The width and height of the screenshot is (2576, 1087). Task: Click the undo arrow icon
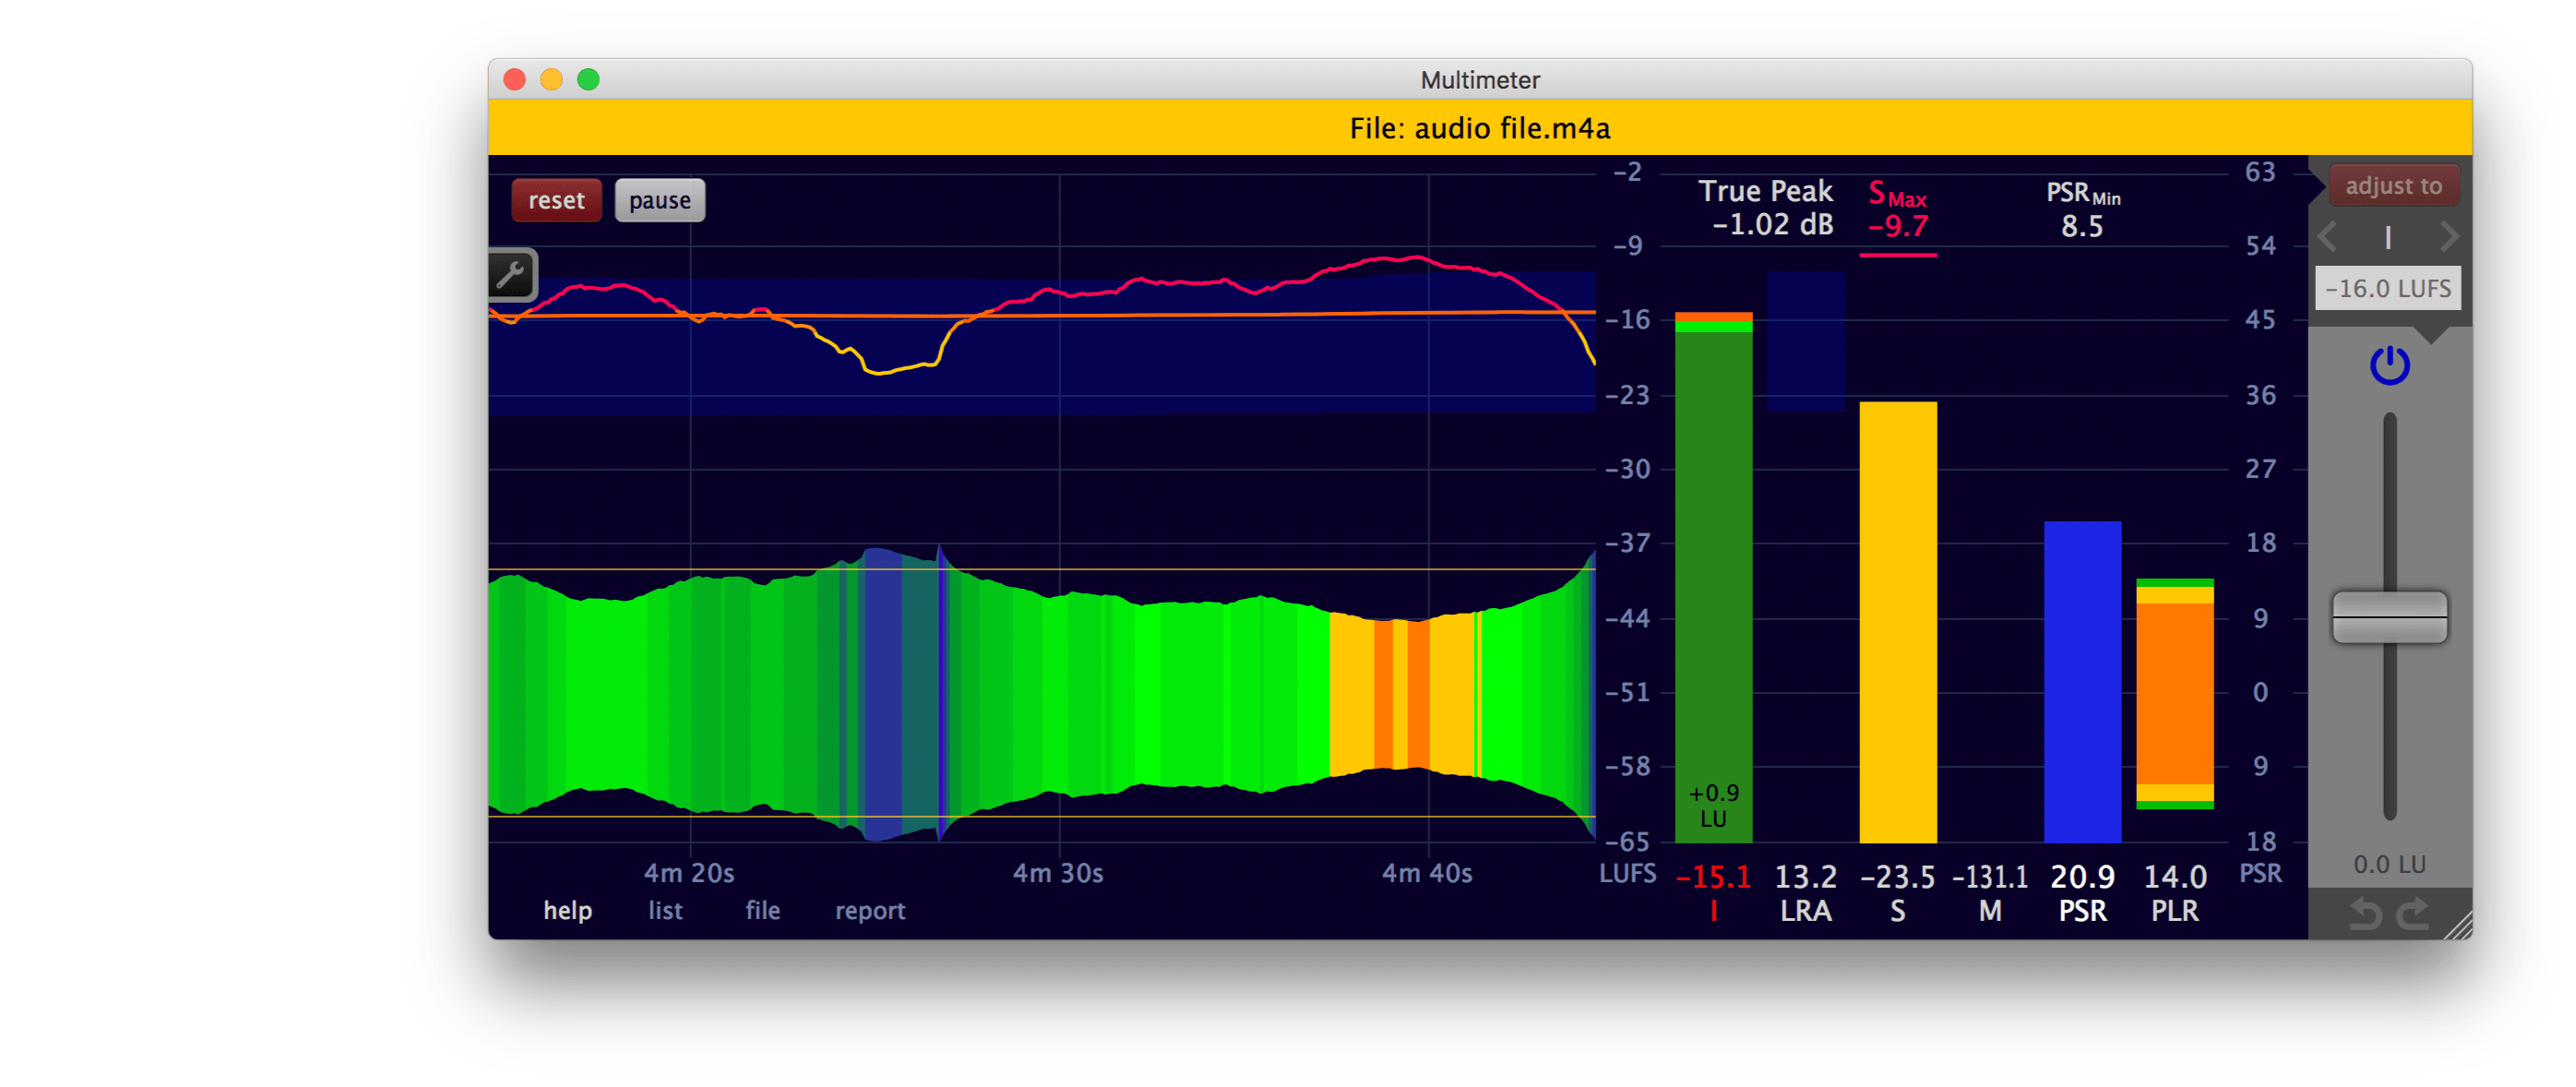[2364, 913]
